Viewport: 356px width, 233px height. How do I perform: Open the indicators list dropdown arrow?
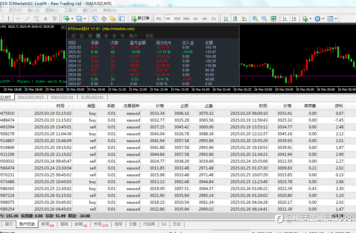(x=310, y=19)
